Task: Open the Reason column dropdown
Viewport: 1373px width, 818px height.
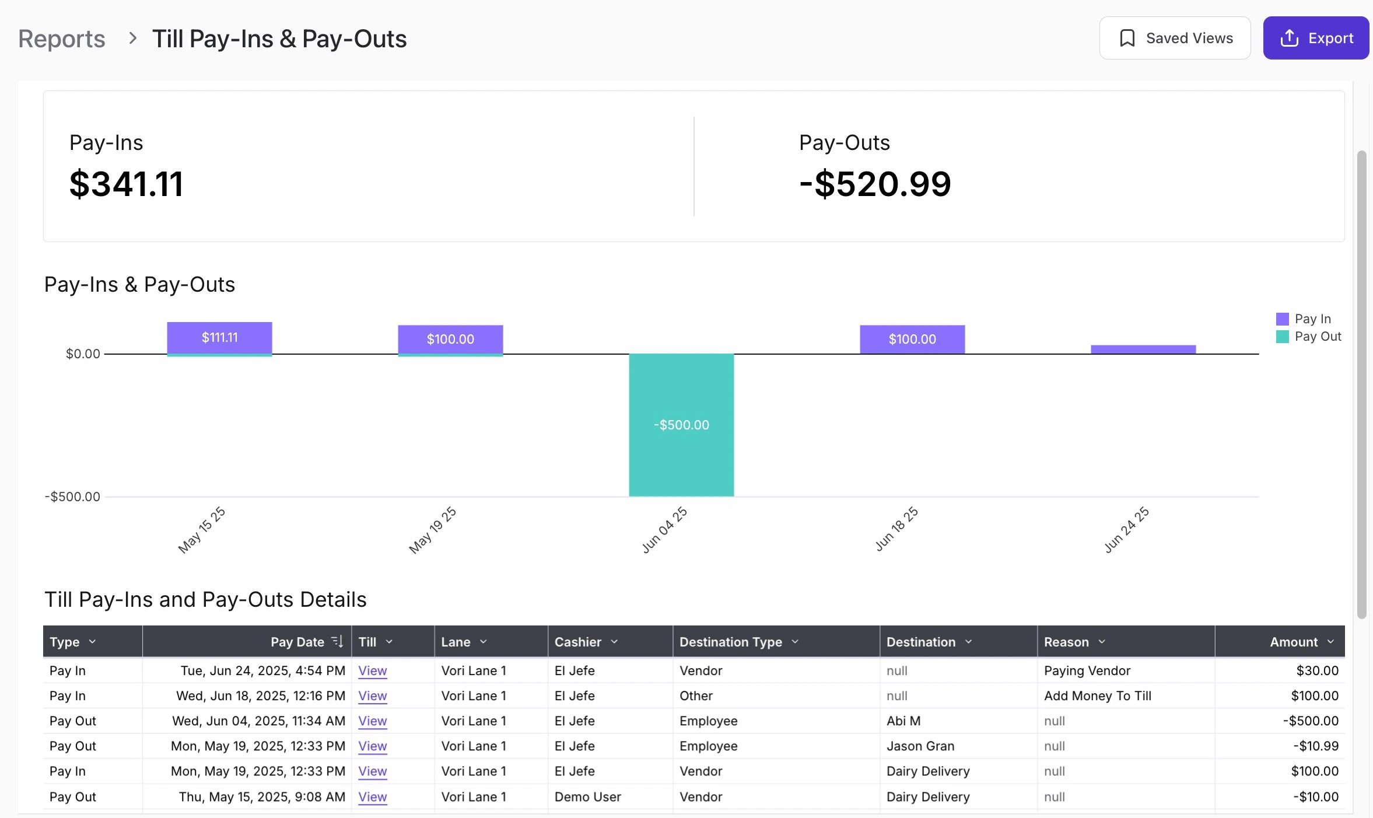Action: [x=1102, y=642]
